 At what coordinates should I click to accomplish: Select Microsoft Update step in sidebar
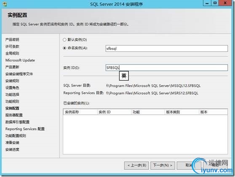tap(20, 60)
